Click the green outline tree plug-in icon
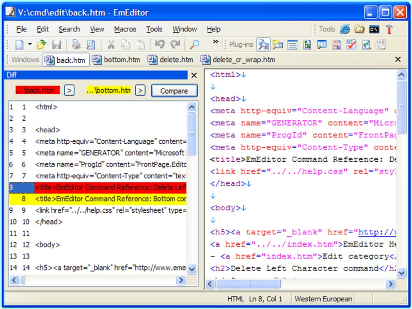The width and height of the screenshot is (412, 309). pos(307,45)
